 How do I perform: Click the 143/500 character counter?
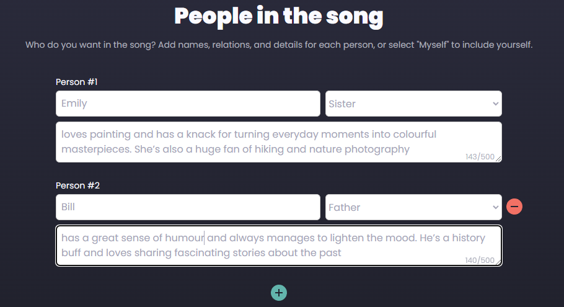480,157
